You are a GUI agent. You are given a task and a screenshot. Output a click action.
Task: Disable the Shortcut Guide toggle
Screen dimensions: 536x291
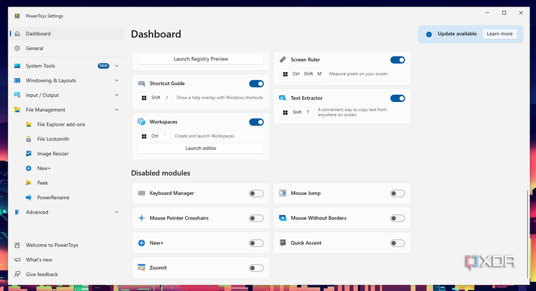[257, 84]
